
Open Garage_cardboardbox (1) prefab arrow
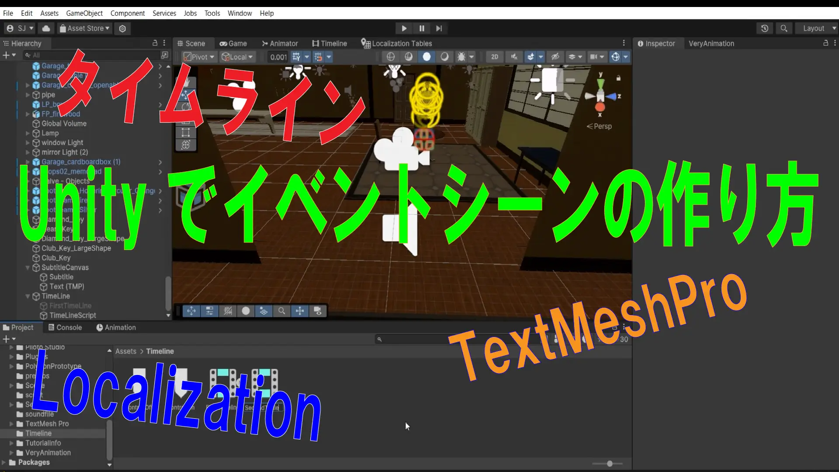(x=160, y=162)
